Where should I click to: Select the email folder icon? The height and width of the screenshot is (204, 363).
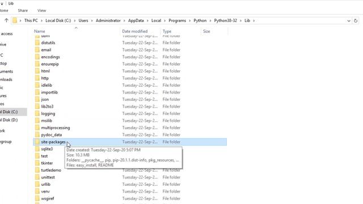pyautogui.click(x=37, y=50)
